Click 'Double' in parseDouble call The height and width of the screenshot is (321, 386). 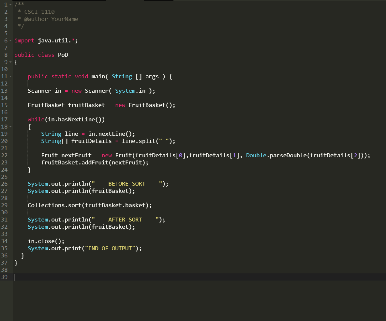tap(256, 155)
